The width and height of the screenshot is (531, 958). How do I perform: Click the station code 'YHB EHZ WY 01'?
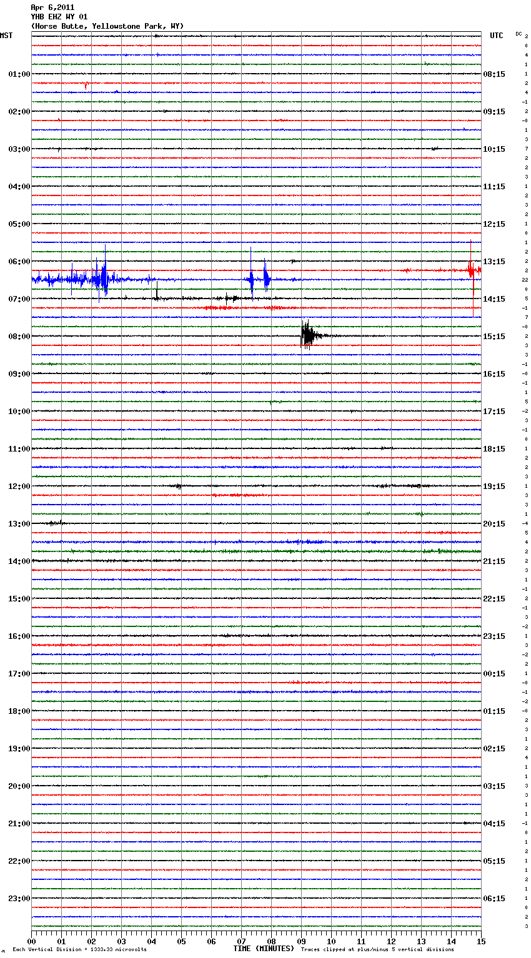tap(59, 17)
